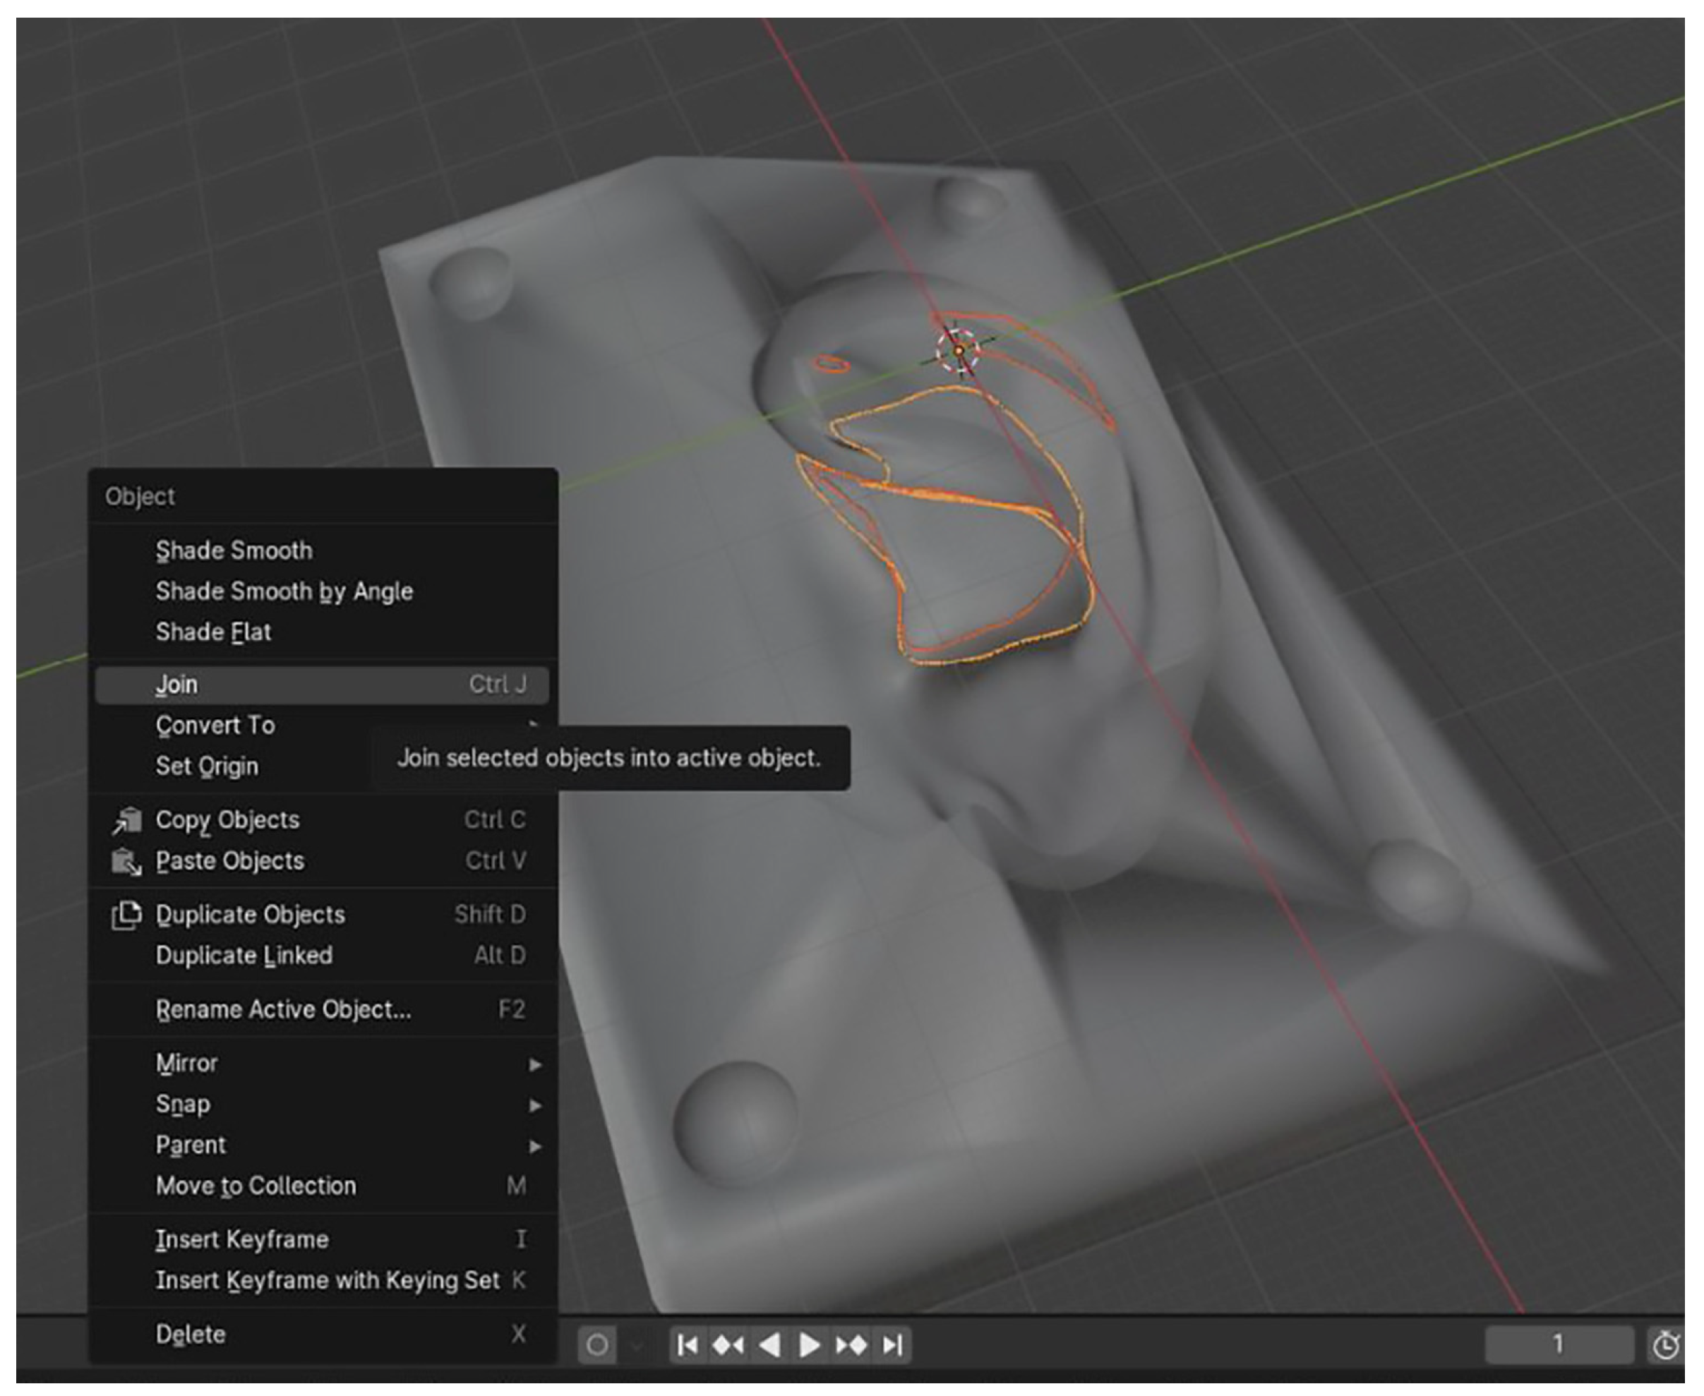Play the animation in reverse
This screenshot has height=1396, width=1704.
click(x=769, y=1344)
